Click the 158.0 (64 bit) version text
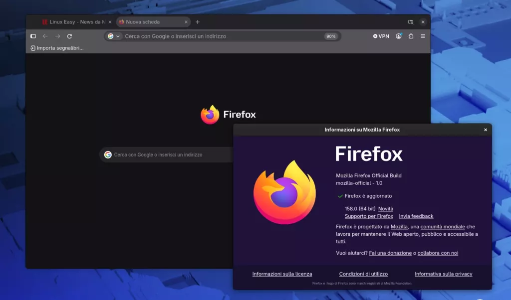 (x=360, y=209)
